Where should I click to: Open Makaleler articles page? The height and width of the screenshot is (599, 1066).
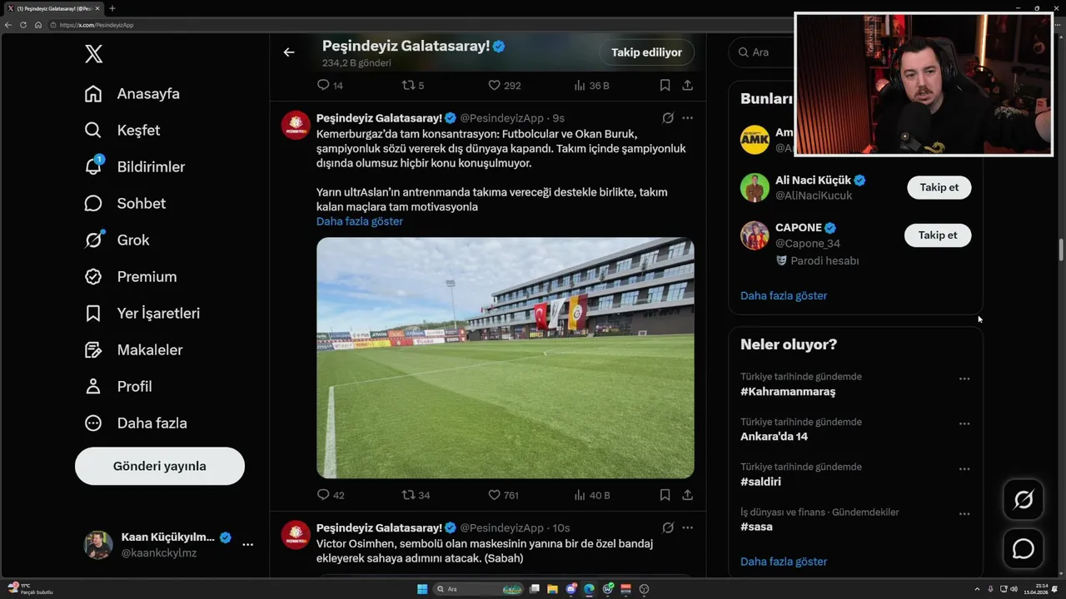133,350
